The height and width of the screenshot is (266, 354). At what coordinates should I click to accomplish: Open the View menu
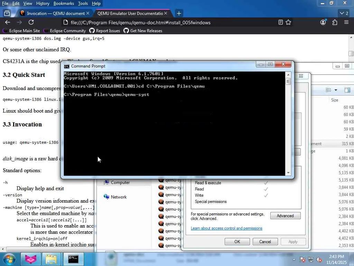click(28, 3)
